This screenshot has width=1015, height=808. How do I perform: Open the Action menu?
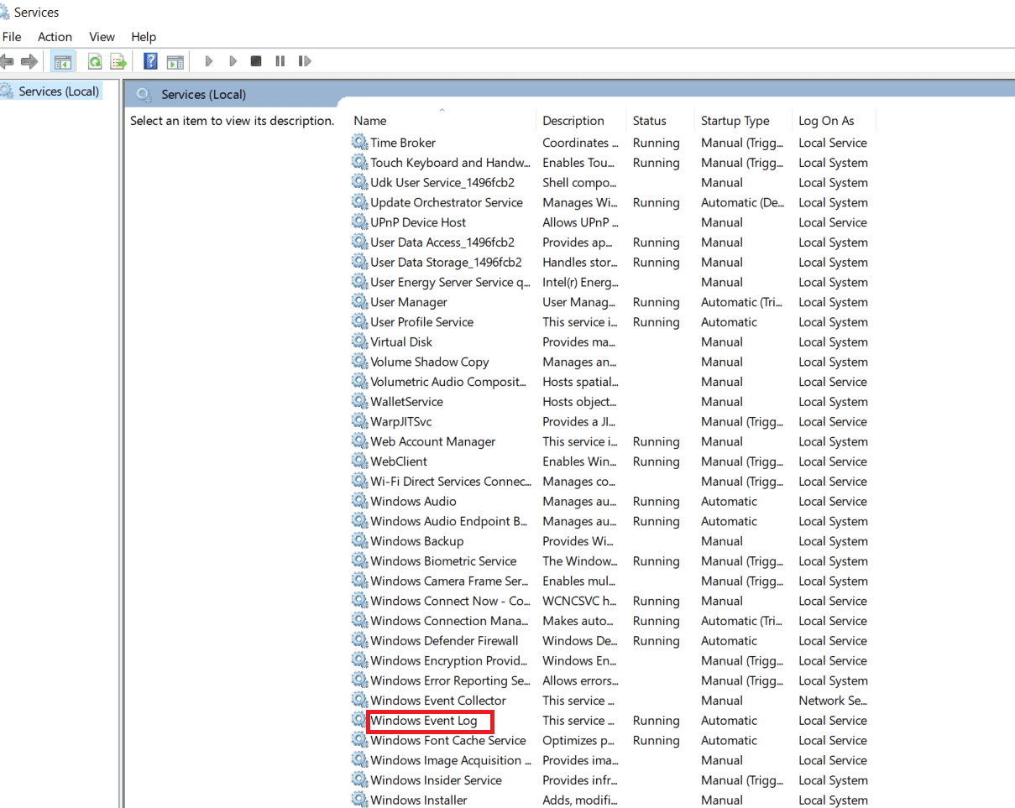(x=55, y=37)
